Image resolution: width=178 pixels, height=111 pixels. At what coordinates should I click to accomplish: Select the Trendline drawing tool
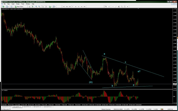[x=116, y=6]
